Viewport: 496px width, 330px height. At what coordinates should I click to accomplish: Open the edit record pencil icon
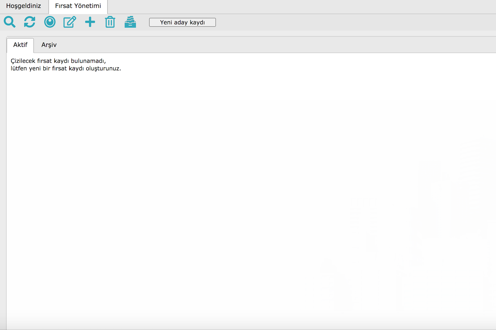click(70, 22)
